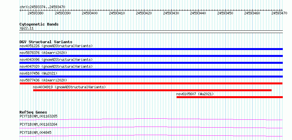Click the red bar for nsv4034919
This screenshot has width=292, height=140.
tap(152, 90)
